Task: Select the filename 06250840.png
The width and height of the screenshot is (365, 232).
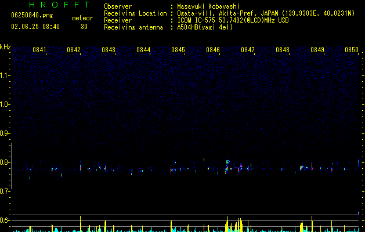Action: [x=32, y=16]
